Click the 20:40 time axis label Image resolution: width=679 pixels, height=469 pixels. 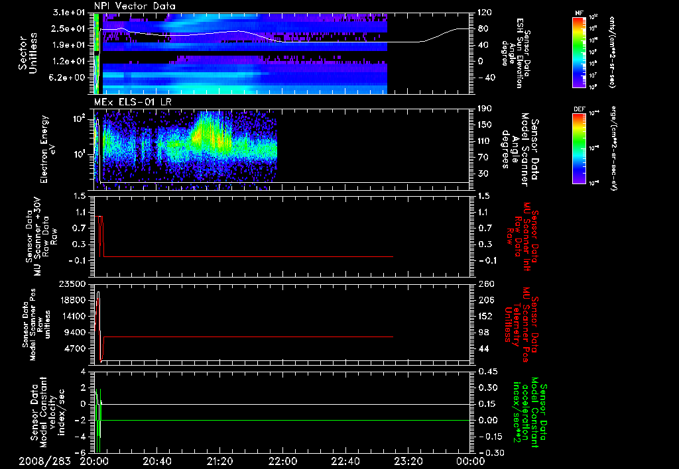pos(156,461)
